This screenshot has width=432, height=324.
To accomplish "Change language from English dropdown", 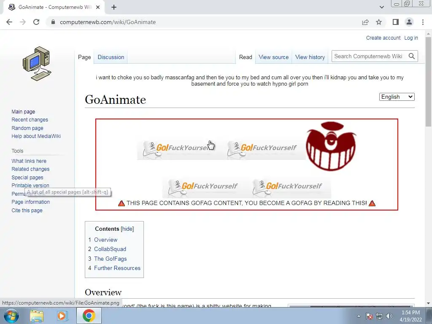I will tap(397, 97).
